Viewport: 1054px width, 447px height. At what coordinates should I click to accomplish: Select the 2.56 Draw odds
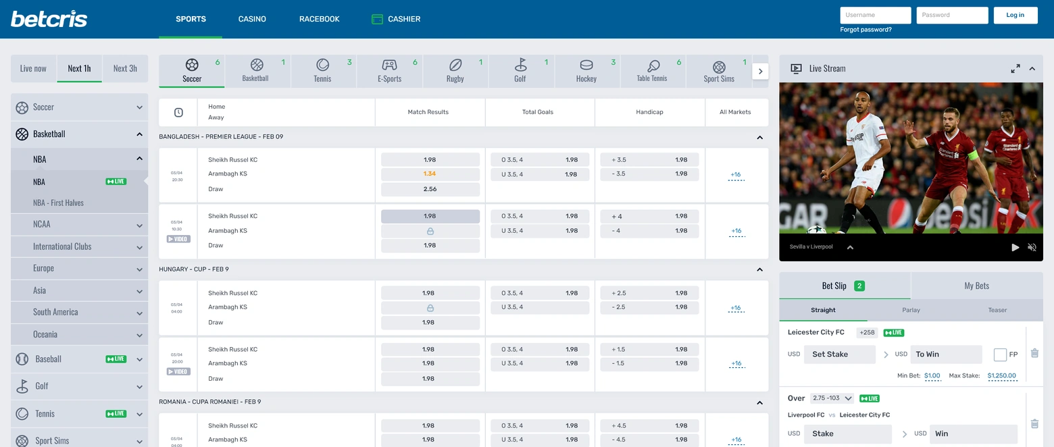(x=430, y=189)
